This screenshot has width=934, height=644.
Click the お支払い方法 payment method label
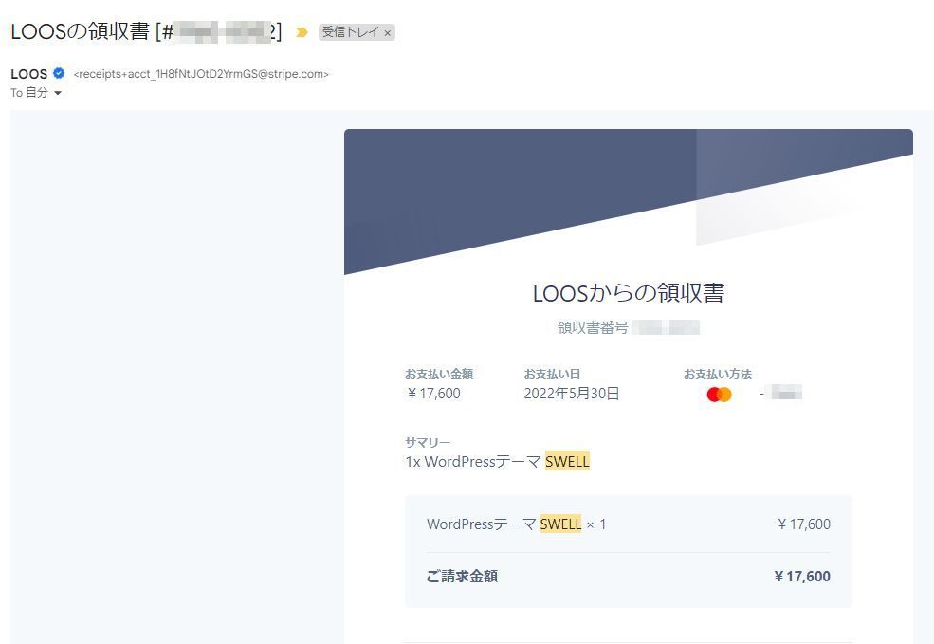coord(717,374)
